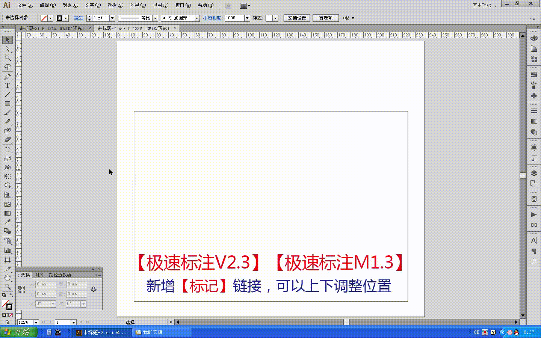Screen dimensions: 541x338
Task: Swap fill and stroke colors
Action: (x=11, y=295)
